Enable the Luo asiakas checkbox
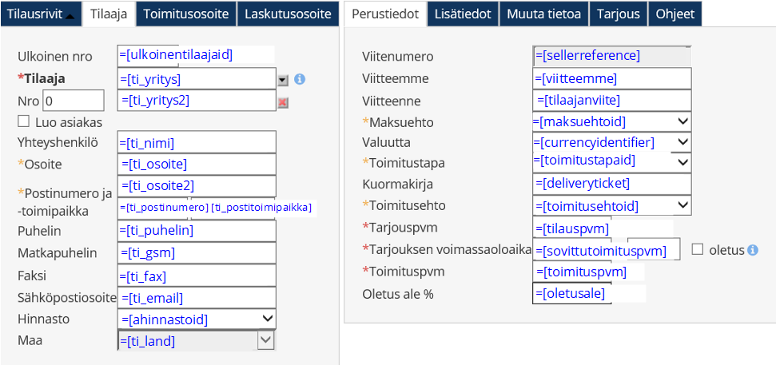 [x=23, y=121]
